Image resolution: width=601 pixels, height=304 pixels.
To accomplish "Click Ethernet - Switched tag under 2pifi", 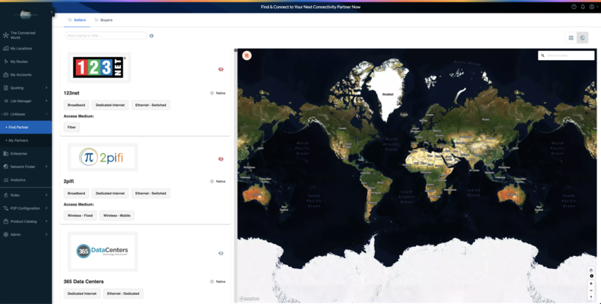I will pyautogui.click(x=151, y=194).
